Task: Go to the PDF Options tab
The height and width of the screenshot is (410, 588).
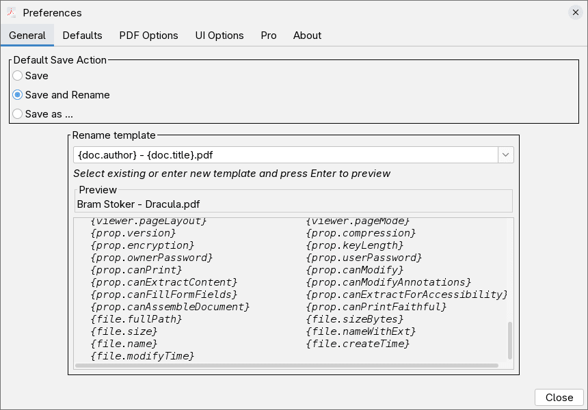Action: pos(148,36)
